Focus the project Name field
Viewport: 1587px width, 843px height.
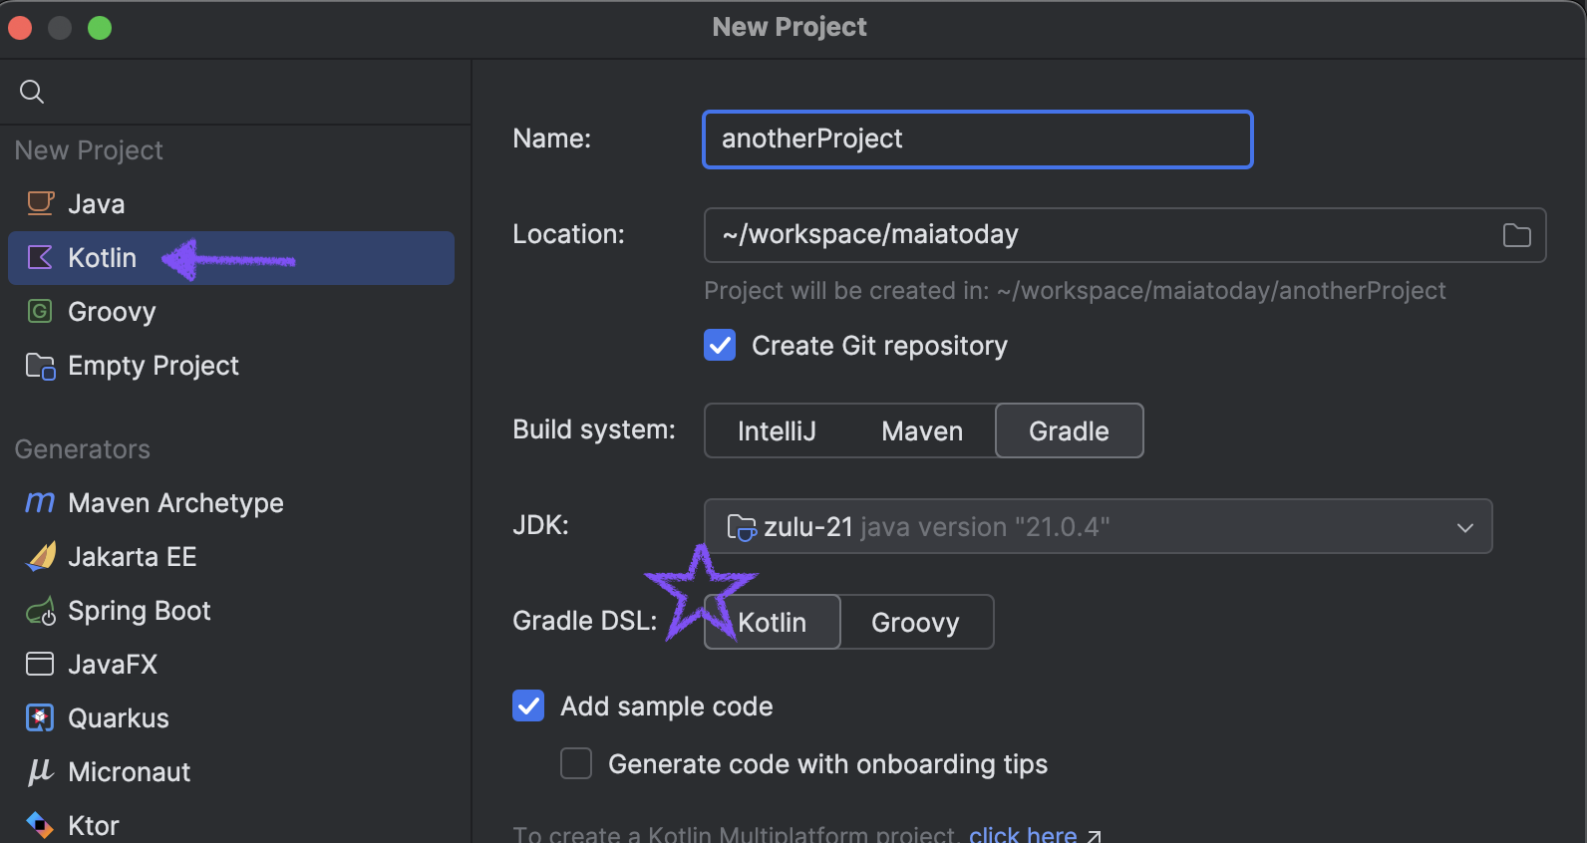coord(978,140)
